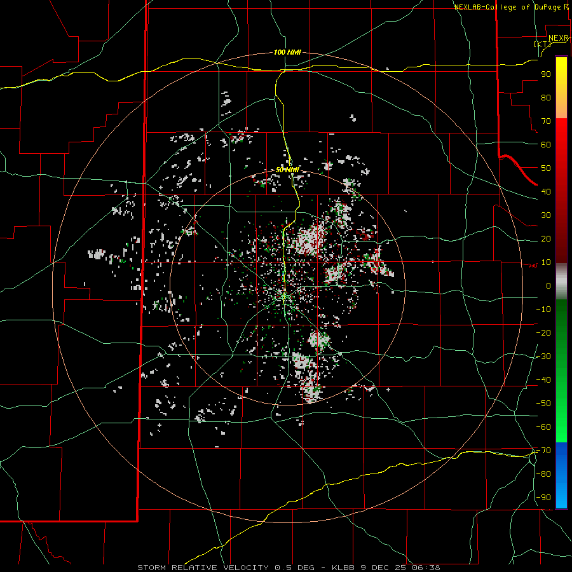Click the "NEXLAB-College of DuPage" credit text
Image resolution: width=572 pixels, height=572 pixels.
[508, 7]
